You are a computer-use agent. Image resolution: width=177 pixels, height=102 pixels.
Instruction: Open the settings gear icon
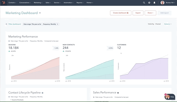(x=149, y=3)
